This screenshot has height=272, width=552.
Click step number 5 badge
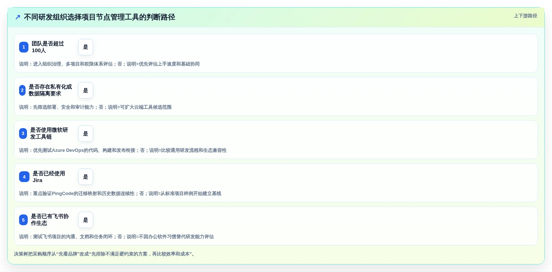click(x=23, y=220)
